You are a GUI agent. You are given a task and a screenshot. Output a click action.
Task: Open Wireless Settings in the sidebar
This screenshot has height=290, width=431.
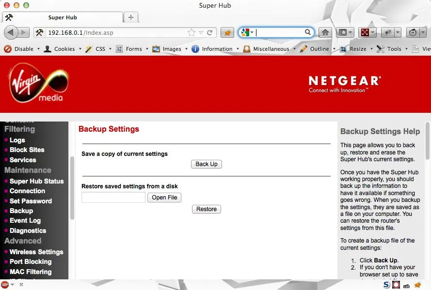click(36, 252)
